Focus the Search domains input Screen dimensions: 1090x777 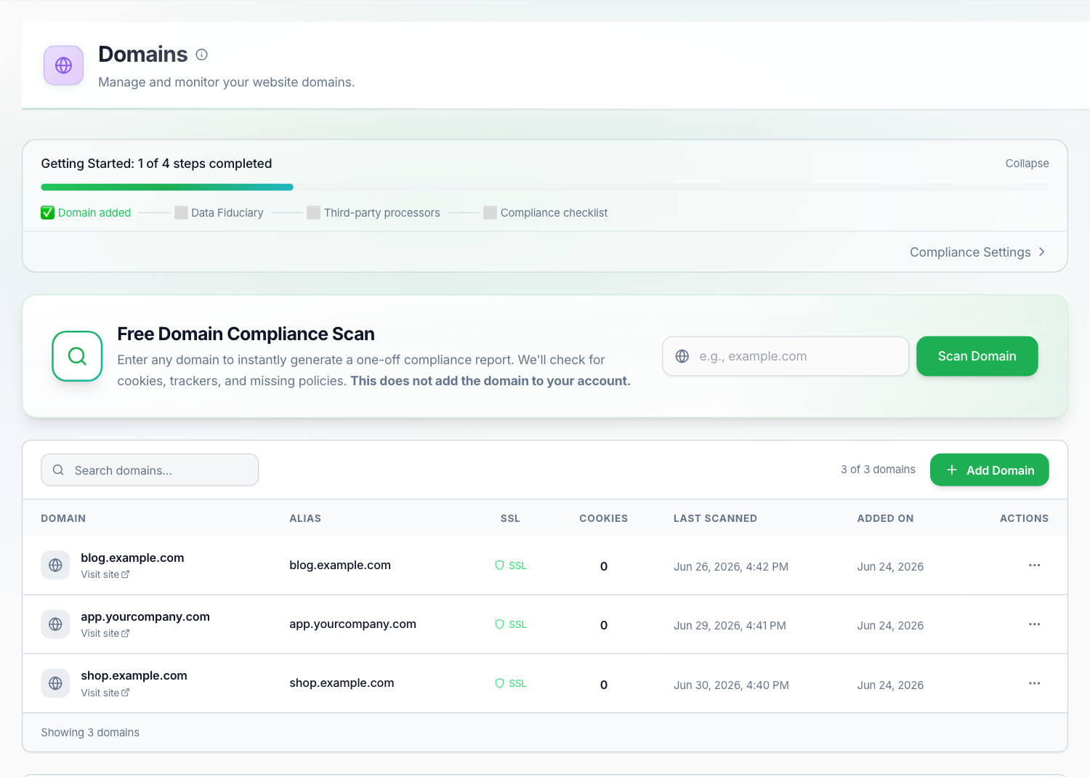point(150,470)
